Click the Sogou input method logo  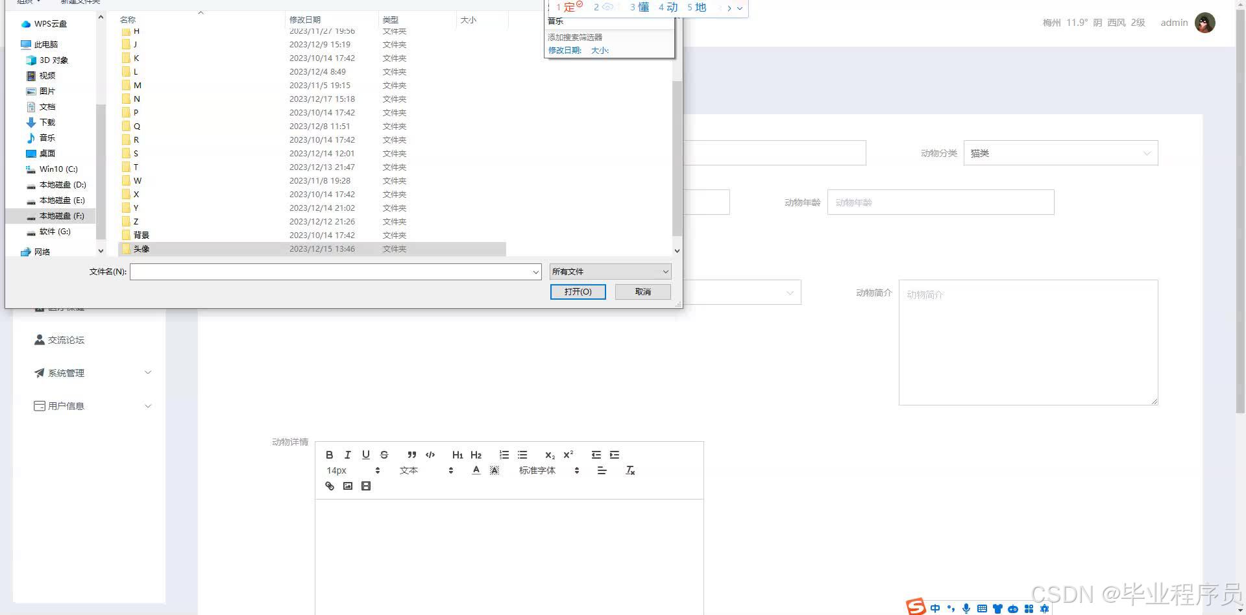[x=916, y=607]
